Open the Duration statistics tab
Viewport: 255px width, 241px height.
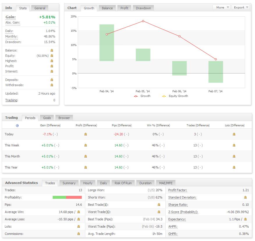145,183
